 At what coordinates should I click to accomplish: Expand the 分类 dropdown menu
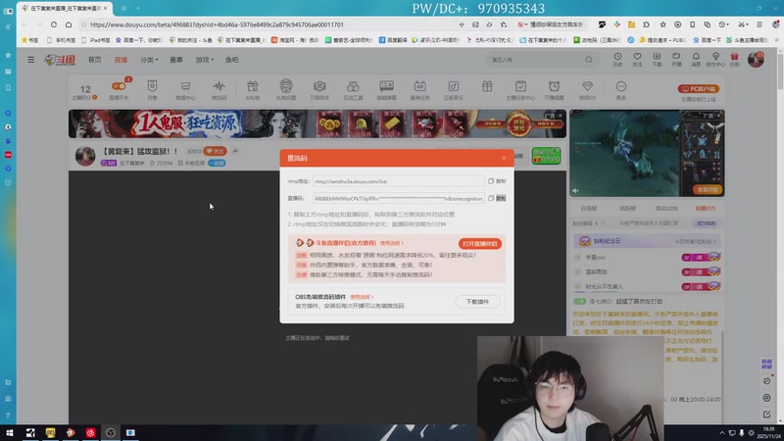pos(149,60)
